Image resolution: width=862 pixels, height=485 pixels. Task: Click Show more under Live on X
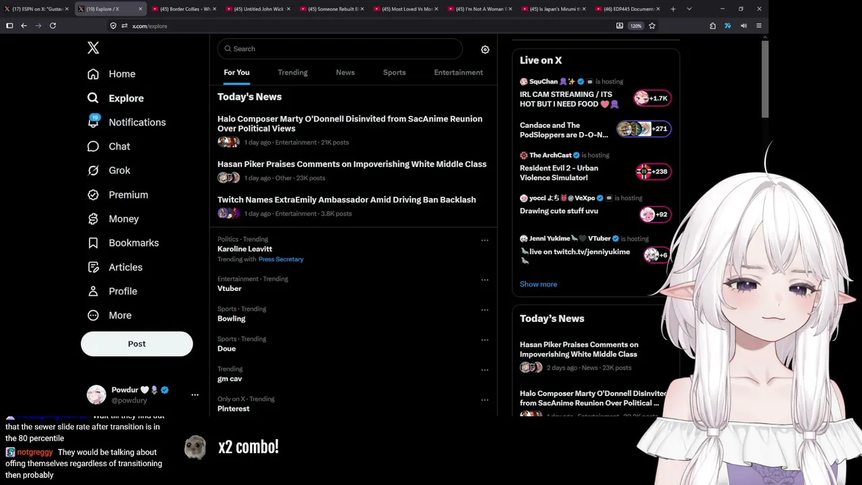538,284
